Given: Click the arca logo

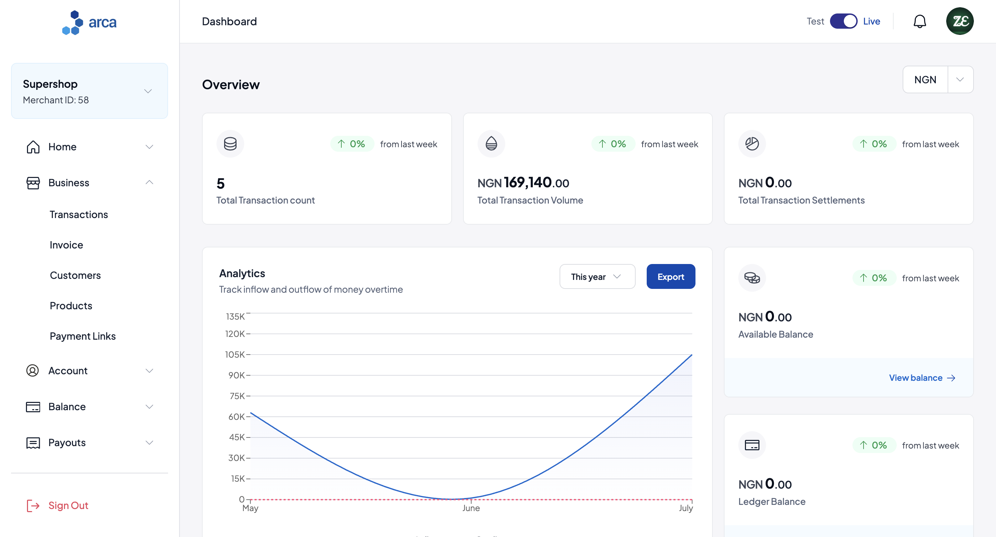Looking at the screenshot, I should click(89, 22).
